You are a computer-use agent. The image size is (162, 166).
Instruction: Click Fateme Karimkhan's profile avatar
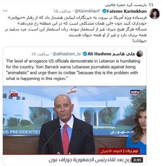[154, 13]
